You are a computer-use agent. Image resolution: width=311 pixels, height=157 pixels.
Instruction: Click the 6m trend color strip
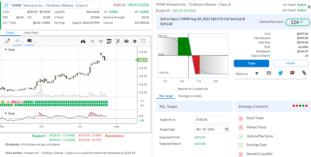coord(54,105)
